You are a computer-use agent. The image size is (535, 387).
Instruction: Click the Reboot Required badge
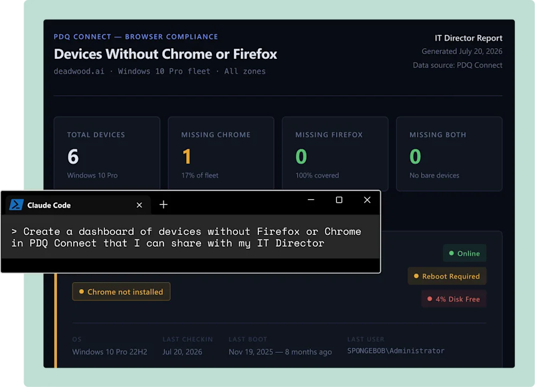447,276
